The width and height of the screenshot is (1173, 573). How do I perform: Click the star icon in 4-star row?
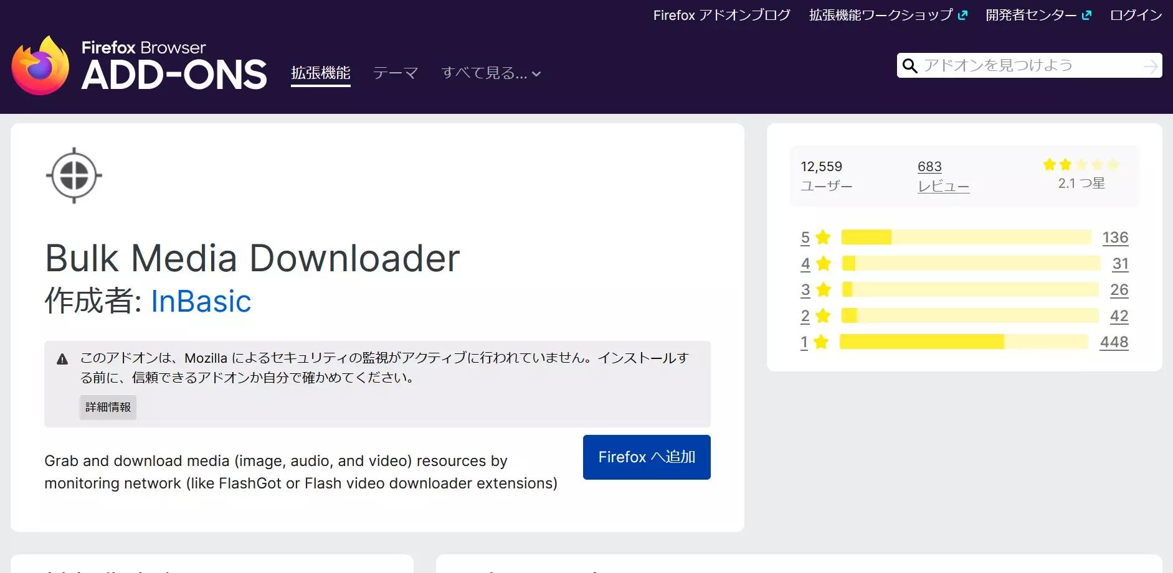click(x=824, y=263)
